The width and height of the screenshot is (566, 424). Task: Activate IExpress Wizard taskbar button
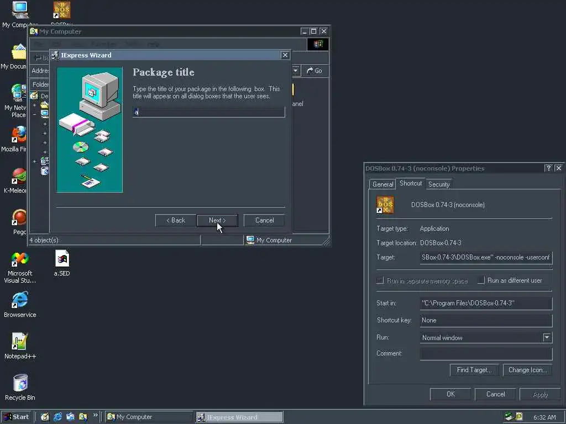point(240,417)
